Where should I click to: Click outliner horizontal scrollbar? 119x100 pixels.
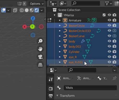tap(81, 65)
